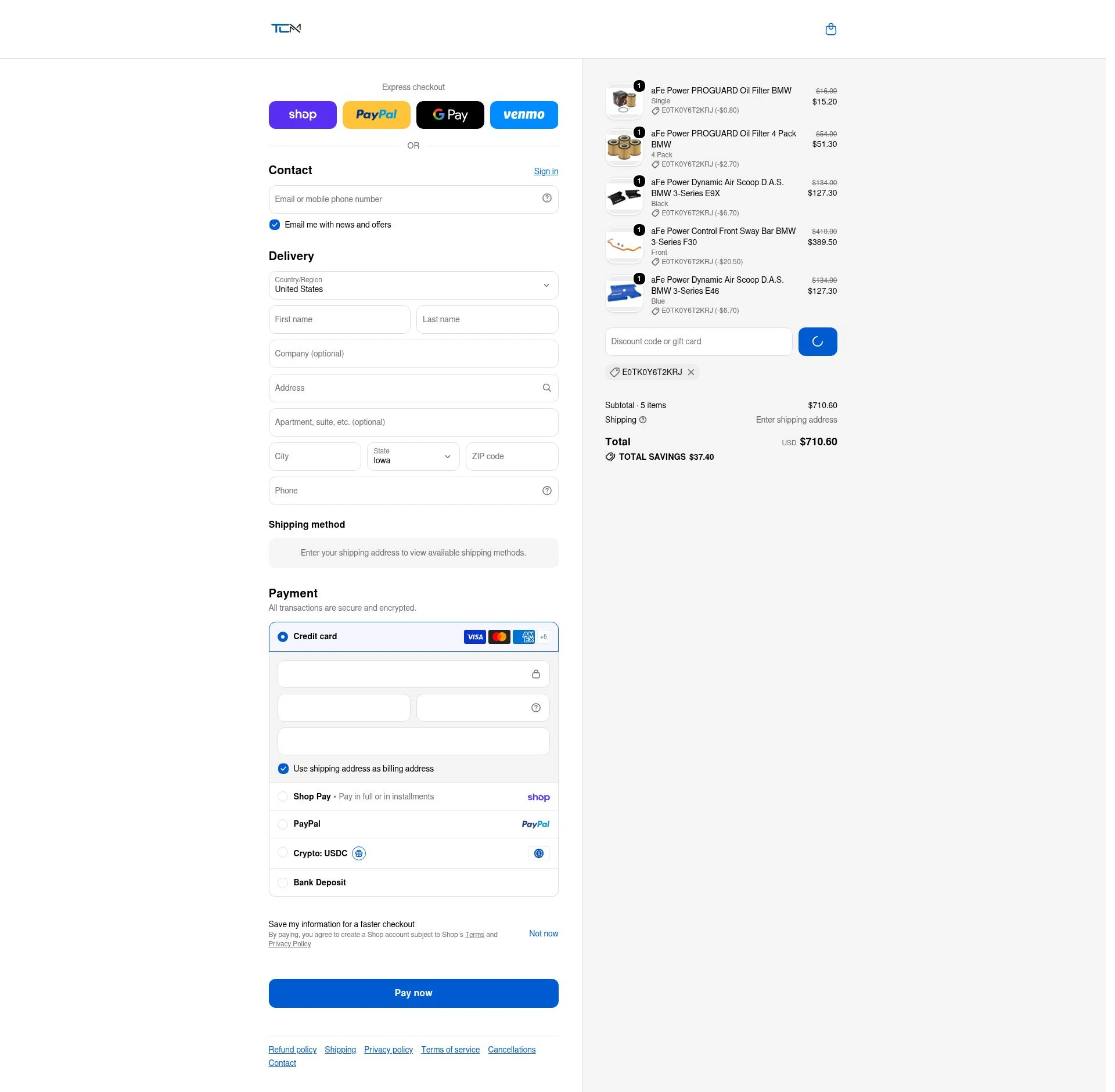Image resolution: width=1115 pixels, height=1092 pixels.
Task: Click the American Express card icon
Action: [524, 637]
